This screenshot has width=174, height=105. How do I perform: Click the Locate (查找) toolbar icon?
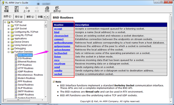pos(17,8)
